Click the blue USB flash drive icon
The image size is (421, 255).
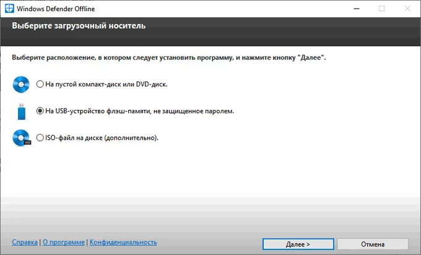(22, 111)
